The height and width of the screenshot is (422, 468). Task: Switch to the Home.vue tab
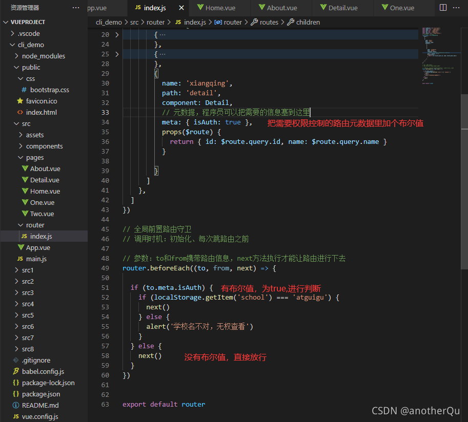coord(220,8)
